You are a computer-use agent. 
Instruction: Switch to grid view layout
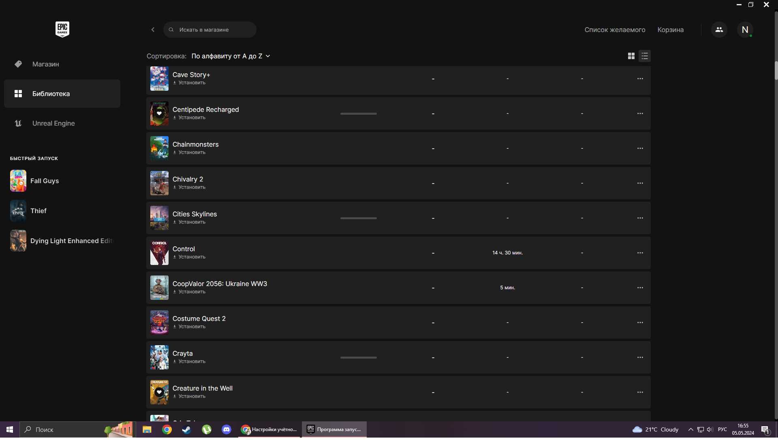[631, 56]
